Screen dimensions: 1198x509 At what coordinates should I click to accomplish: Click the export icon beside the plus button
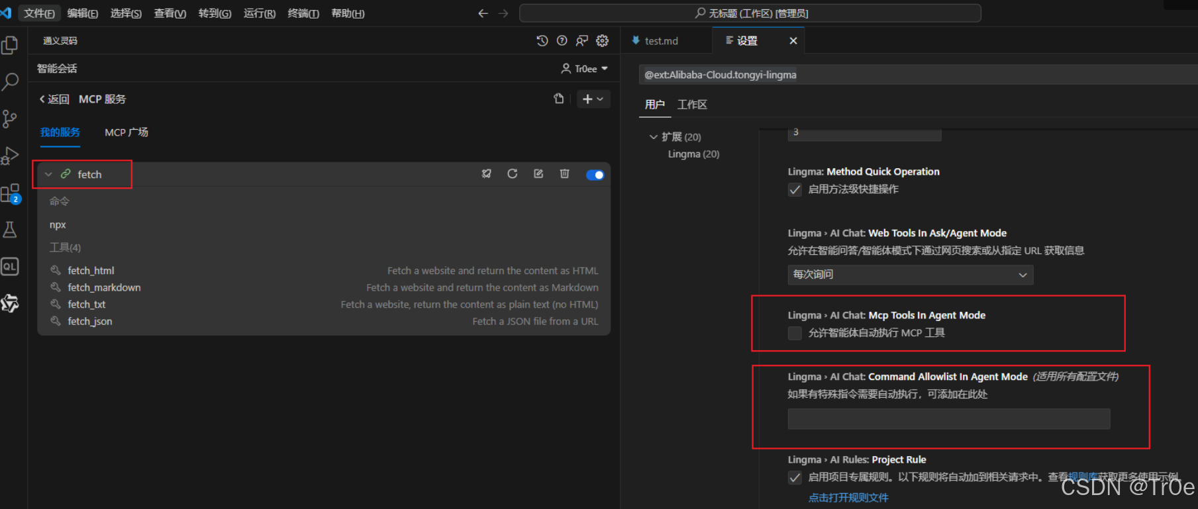coord(559,99)
